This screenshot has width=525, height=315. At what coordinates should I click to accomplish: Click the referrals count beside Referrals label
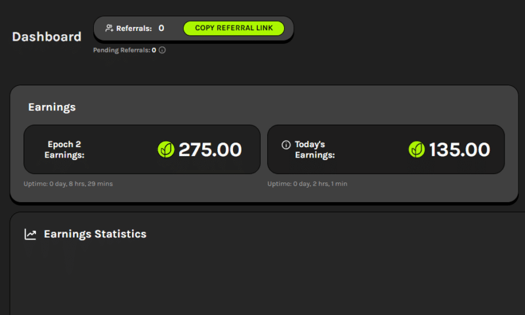click(161, 28)
